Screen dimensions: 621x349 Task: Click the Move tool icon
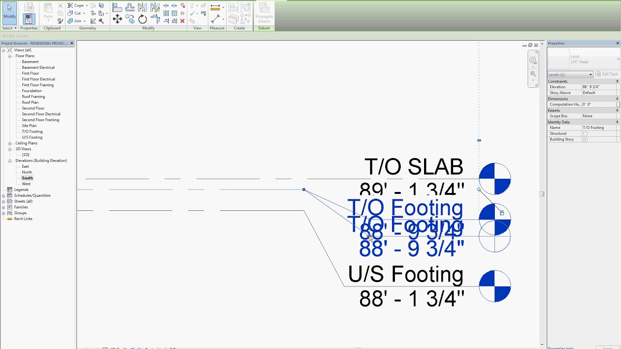pos(117,19)
